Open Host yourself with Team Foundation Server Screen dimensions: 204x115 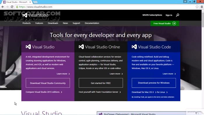pos(100,92)
